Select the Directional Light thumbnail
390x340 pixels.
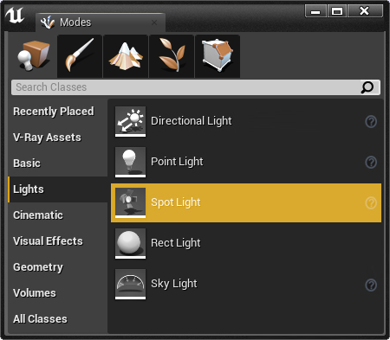click(x=130, y=121)
